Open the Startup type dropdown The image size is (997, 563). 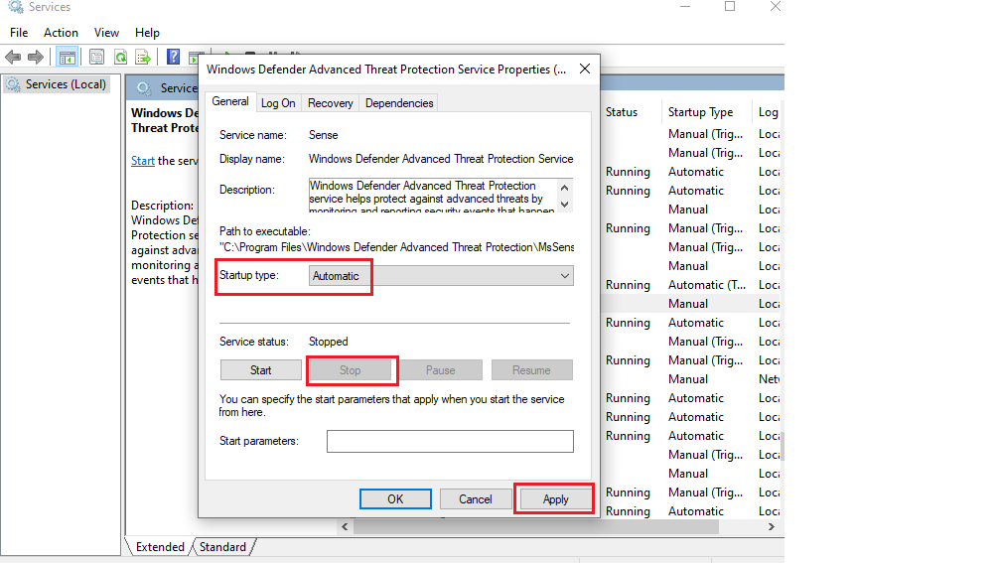point(441,276)
